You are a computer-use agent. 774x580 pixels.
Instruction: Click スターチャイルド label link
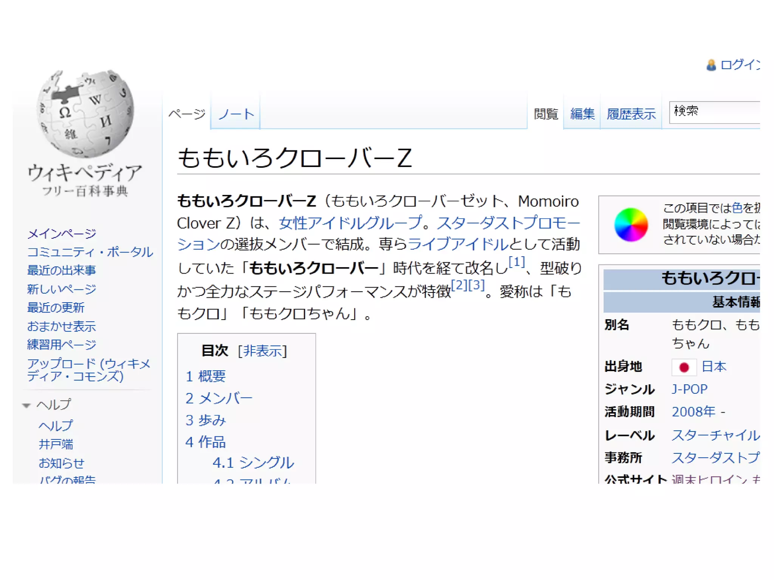[715, 435]
